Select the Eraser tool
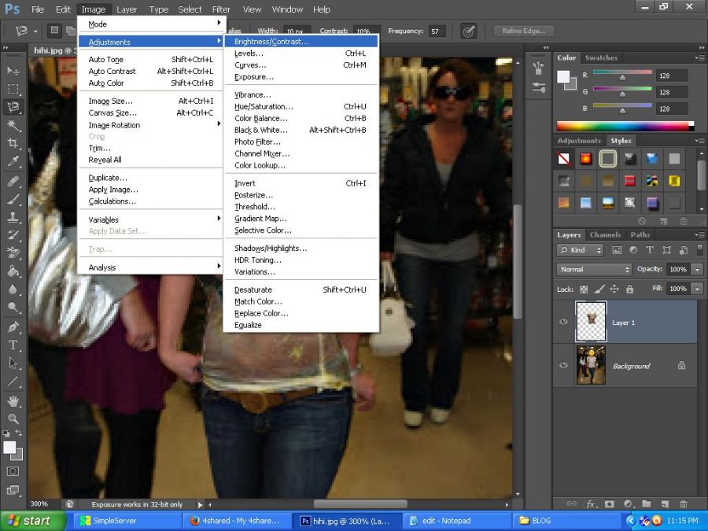This screenshot has width=708, height=531. (13, 253)
